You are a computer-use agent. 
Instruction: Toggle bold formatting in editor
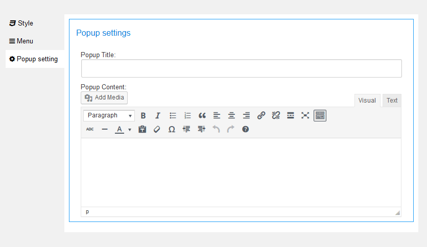143,116
